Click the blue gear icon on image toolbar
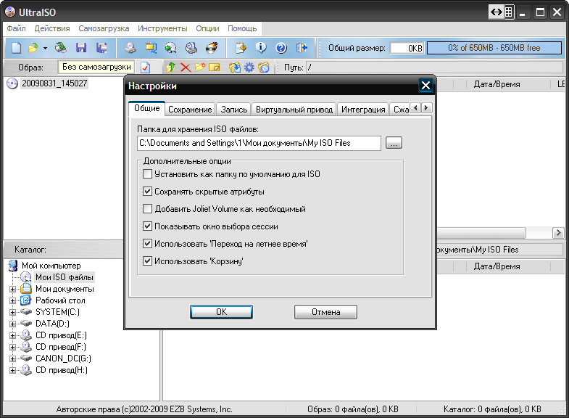Viewport: 569px width, 418px height. tap(249, 67)
